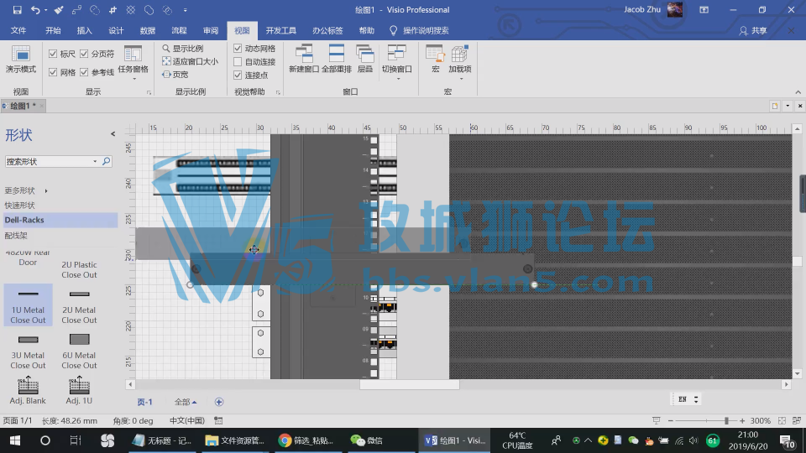This screenshot has height=453, width=806.
Task: Open the 显示 group dialog launcher
Action: tap(149, 92)
